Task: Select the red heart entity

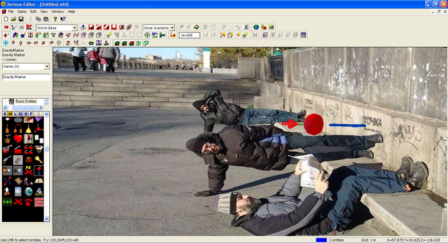Action: [18, 139]
